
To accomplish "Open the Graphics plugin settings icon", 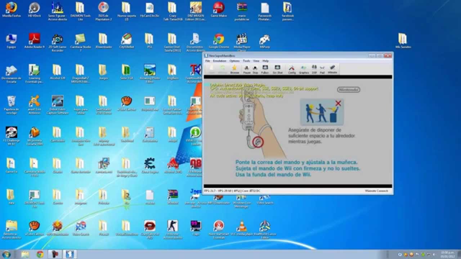I will tap(304, 69).
